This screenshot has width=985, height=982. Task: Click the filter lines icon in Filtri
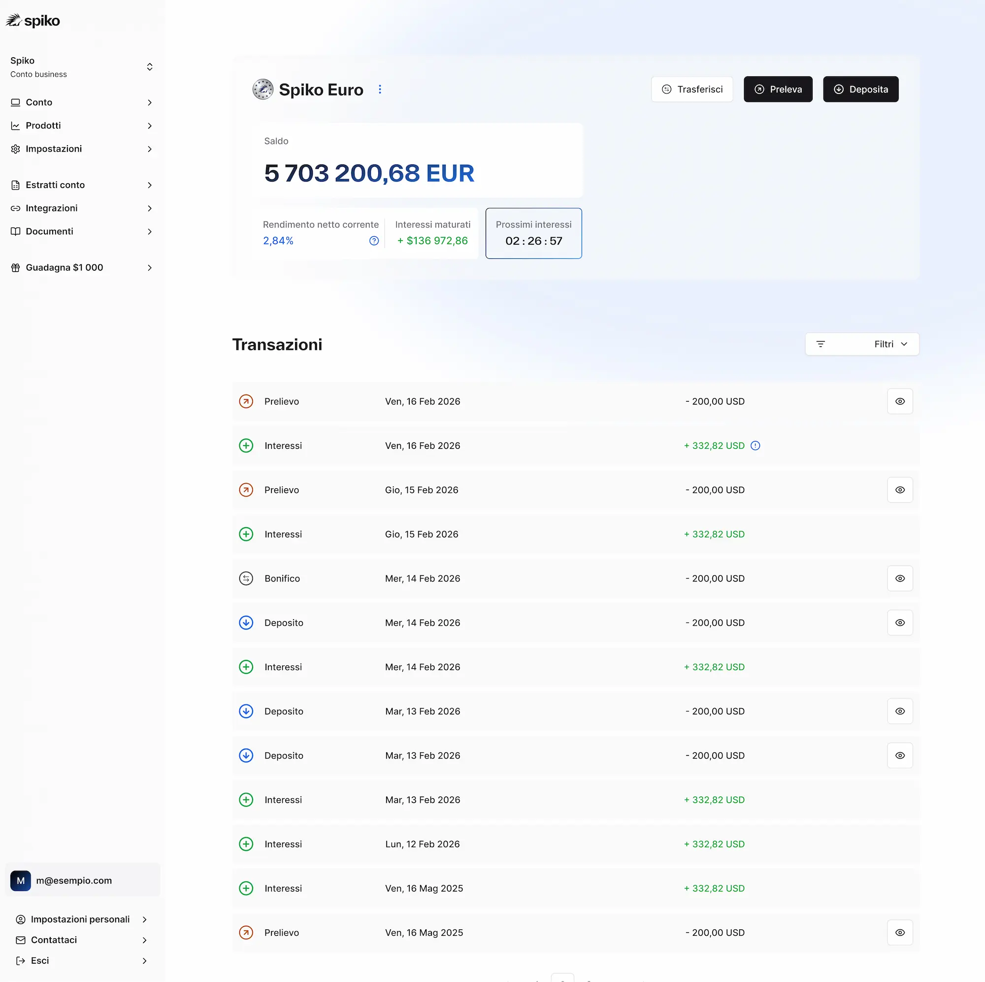[821, 344]
